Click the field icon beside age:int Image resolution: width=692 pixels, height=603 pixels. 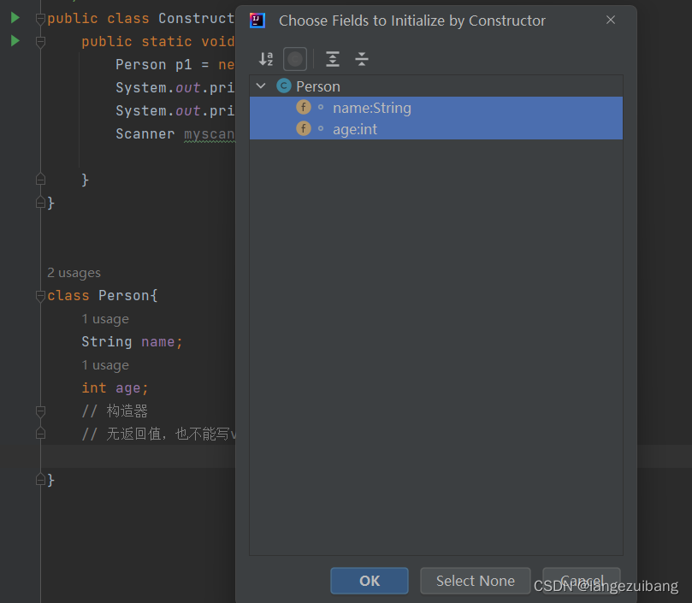coord(303,129)
